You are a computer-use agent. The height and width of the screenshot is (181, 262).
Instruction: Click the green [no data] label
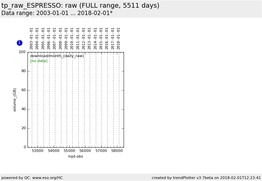tap(39, 61)
